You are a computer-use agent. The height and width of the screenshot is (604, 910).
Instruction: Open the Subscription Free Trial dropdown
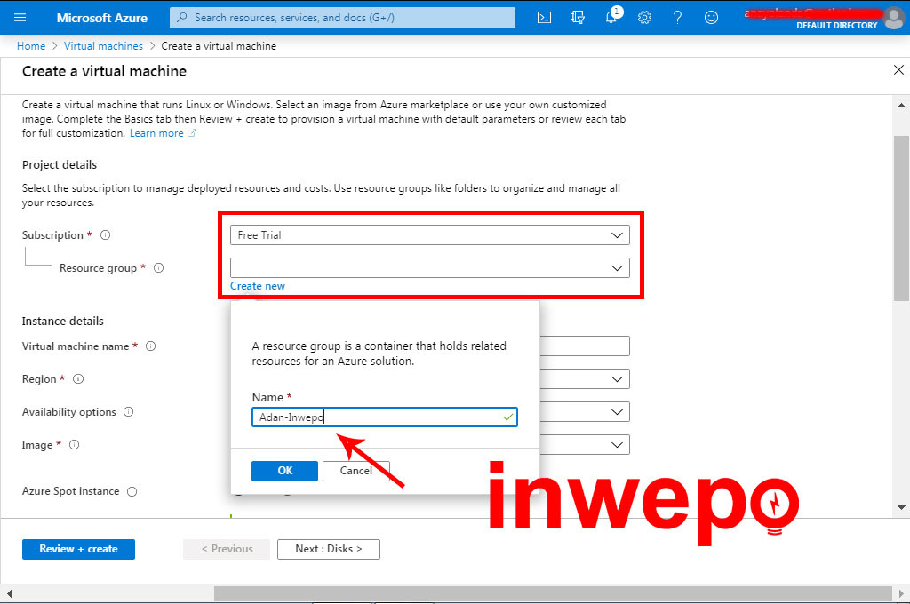[x=430, y=235]
